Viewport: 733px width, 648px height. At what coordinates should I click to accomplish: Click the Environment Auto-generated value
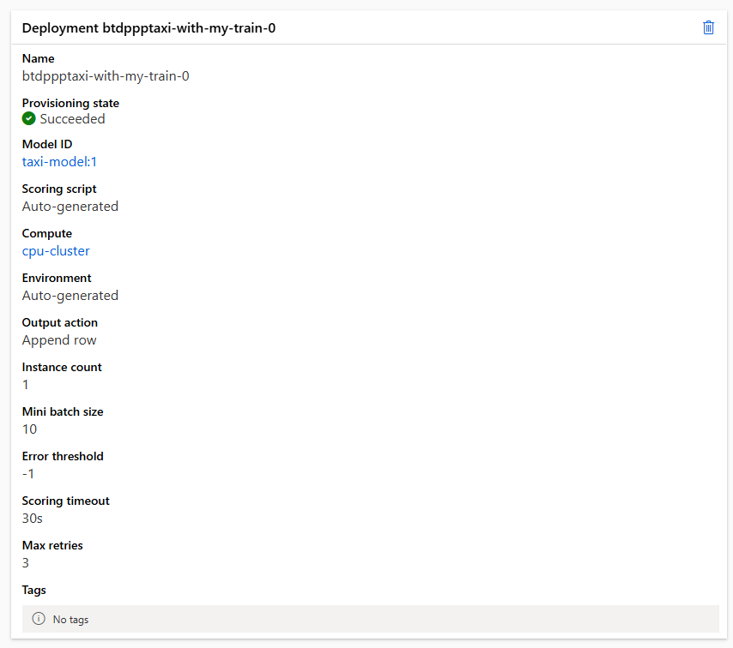(x=70, y=295)
